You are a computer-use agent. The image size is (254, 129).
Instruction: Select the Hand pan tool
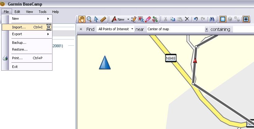pos(82,19)
